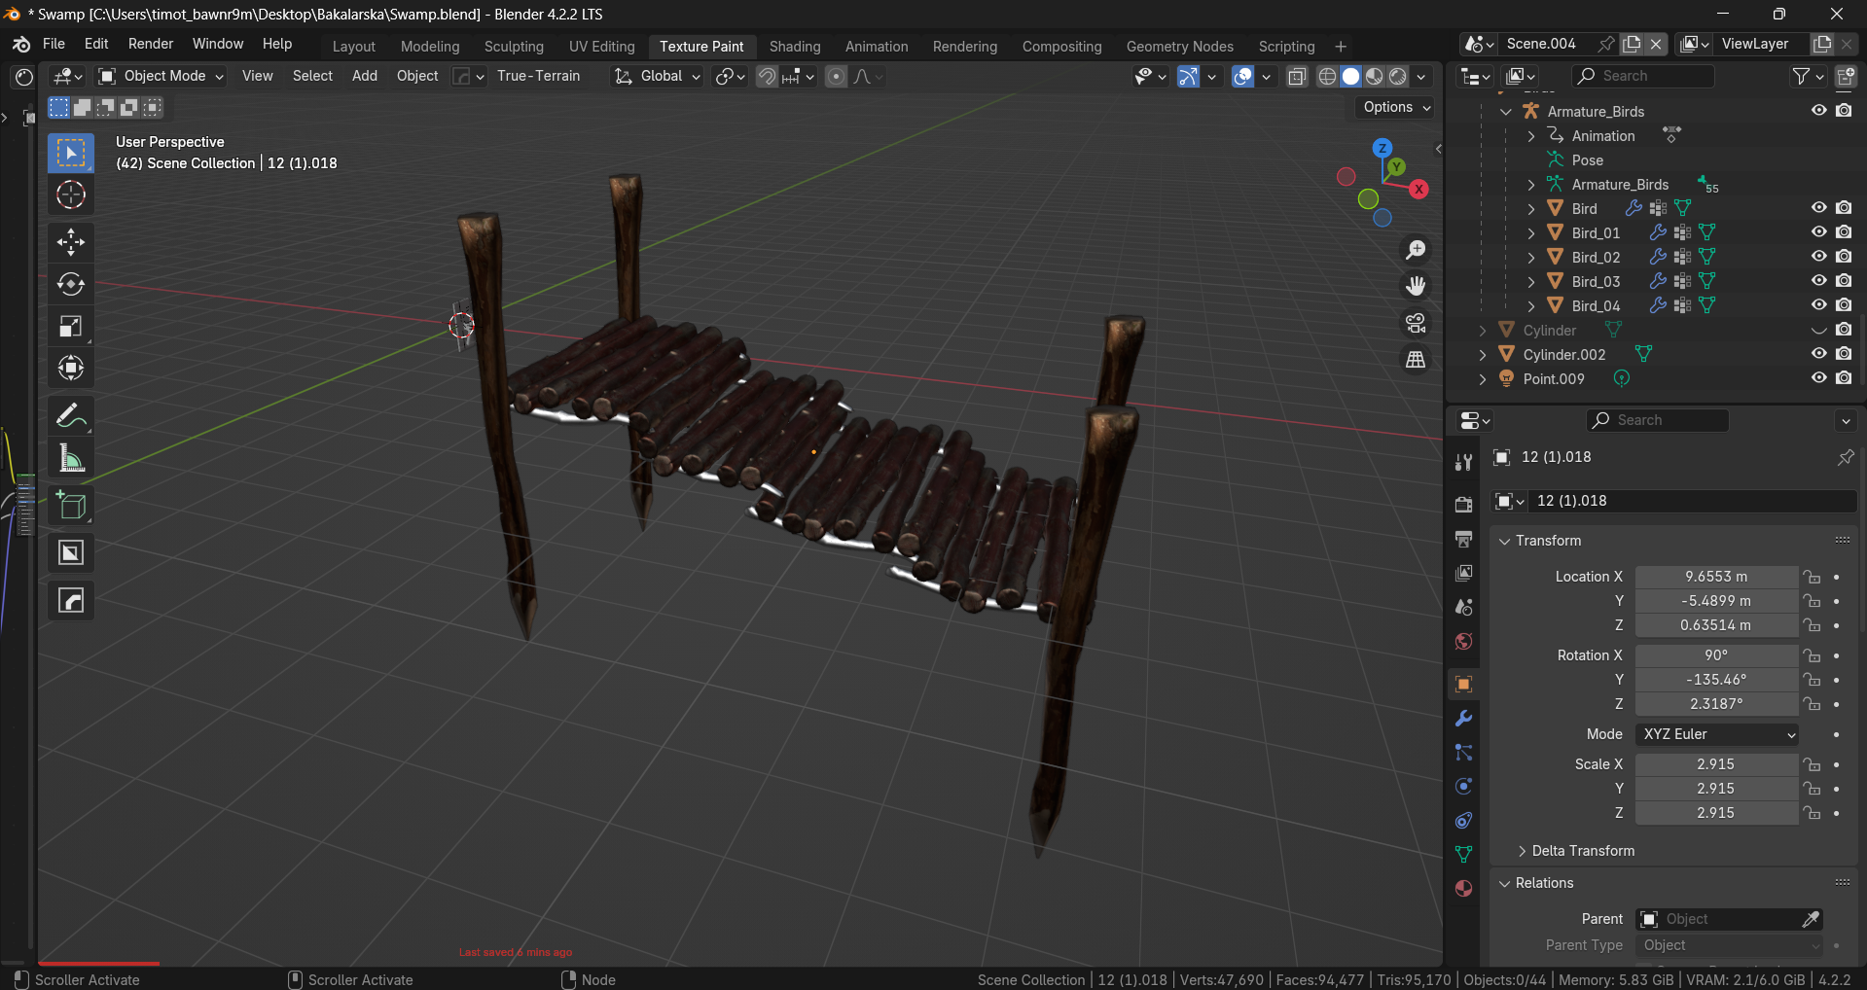The height and width of the screenshot is (990, 1867).
Task: Add a new workspace with plus
Action: point(1341,47)
